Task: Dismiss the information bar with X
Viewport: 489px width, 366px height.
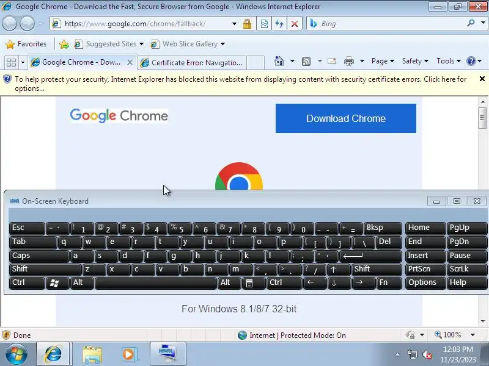Action: (x=482, y=79)
